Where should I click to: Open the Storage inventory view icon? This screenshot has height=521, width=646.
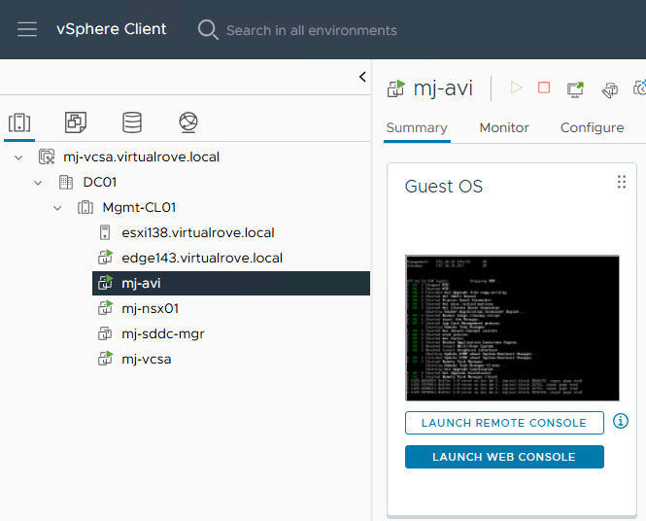[x=132, y=122]
